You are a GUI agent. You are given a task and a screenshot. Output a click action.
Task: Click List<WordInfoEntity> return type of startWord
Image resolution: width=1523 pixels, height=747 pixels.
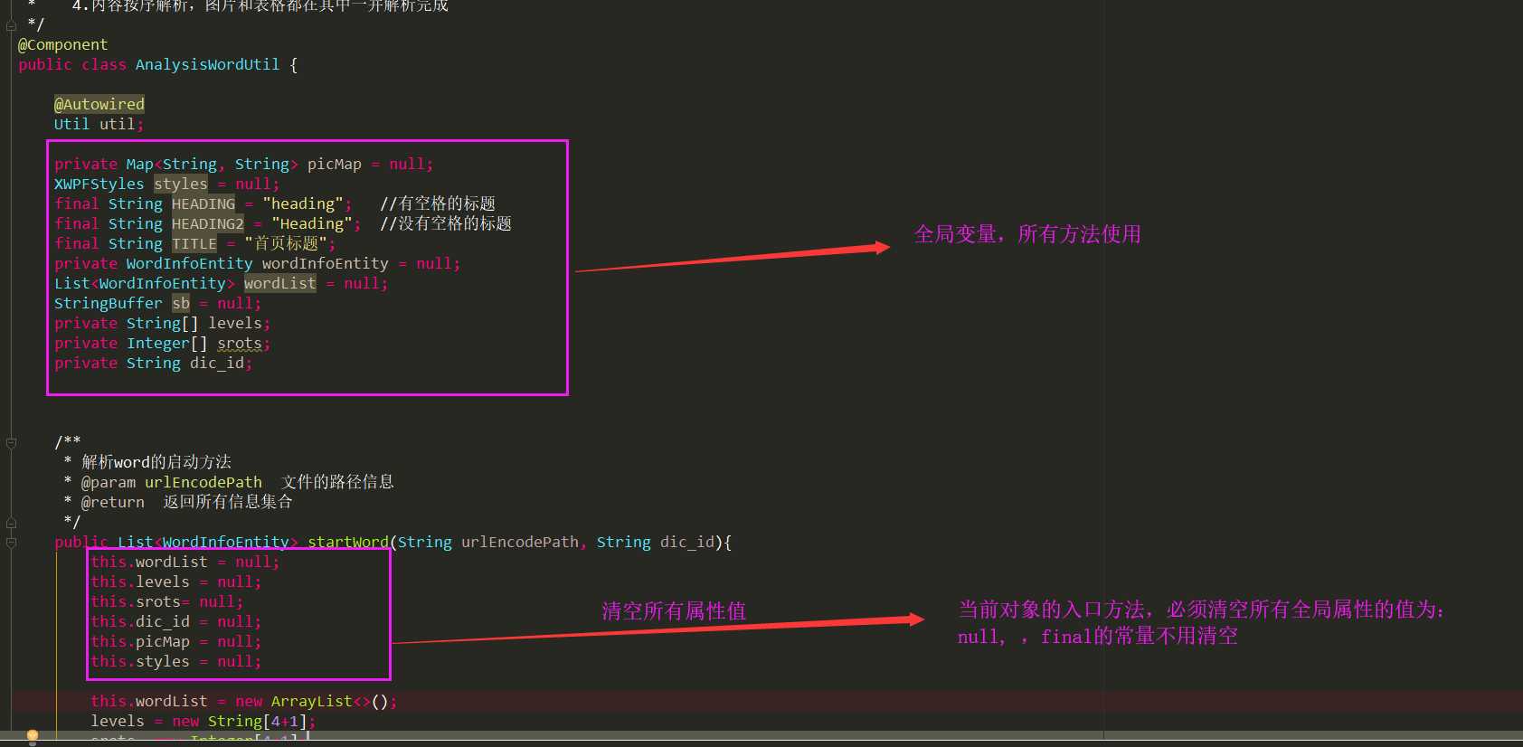click(207, 542)
